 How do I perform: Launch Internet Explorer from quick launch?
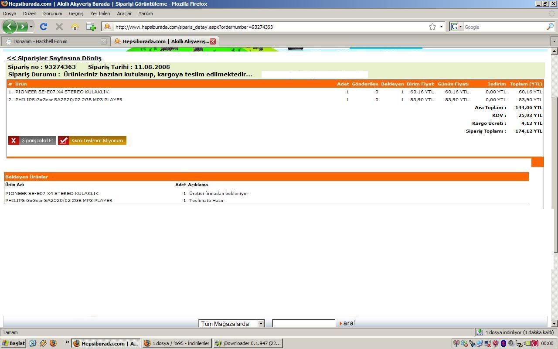pos(33,343)
